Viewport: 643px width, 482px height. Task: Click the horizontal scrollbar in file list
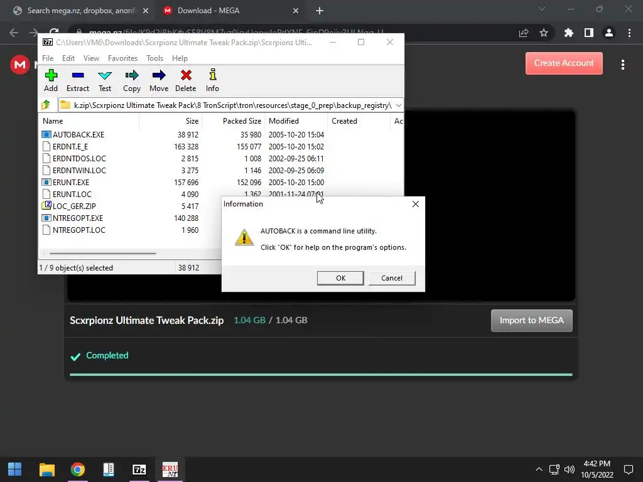[102, 254]
